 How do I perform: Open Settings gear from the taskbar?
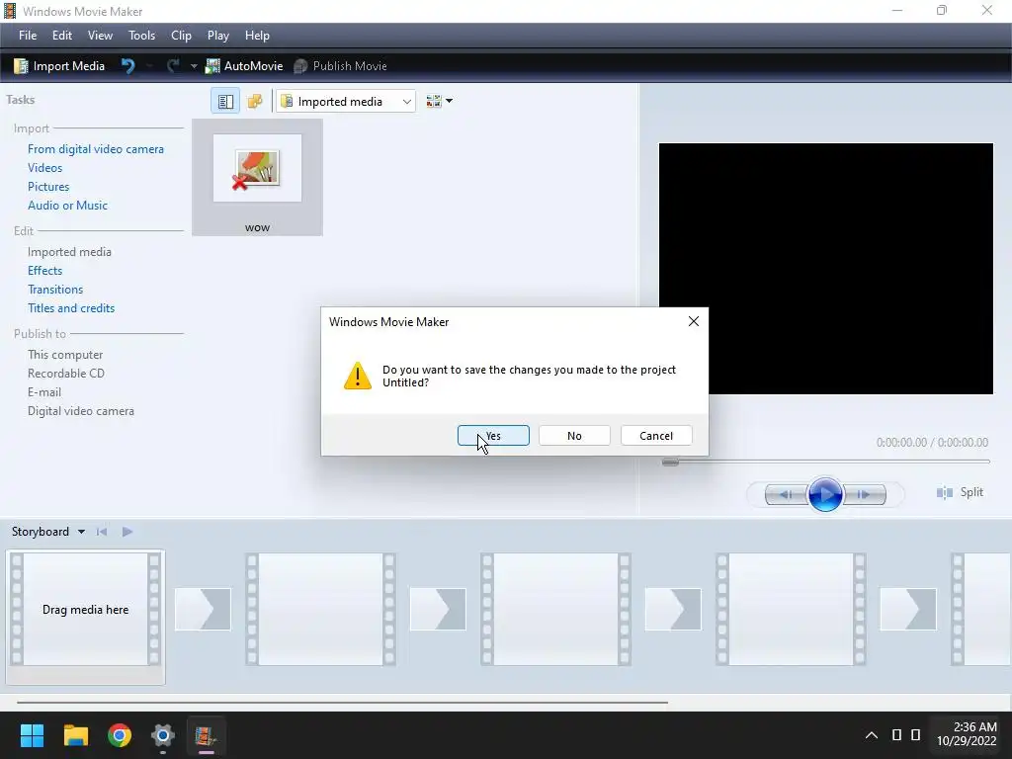(163, 735)
